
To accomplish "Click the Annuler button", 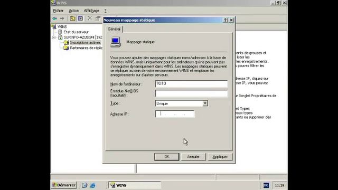I will pos(193,157).
